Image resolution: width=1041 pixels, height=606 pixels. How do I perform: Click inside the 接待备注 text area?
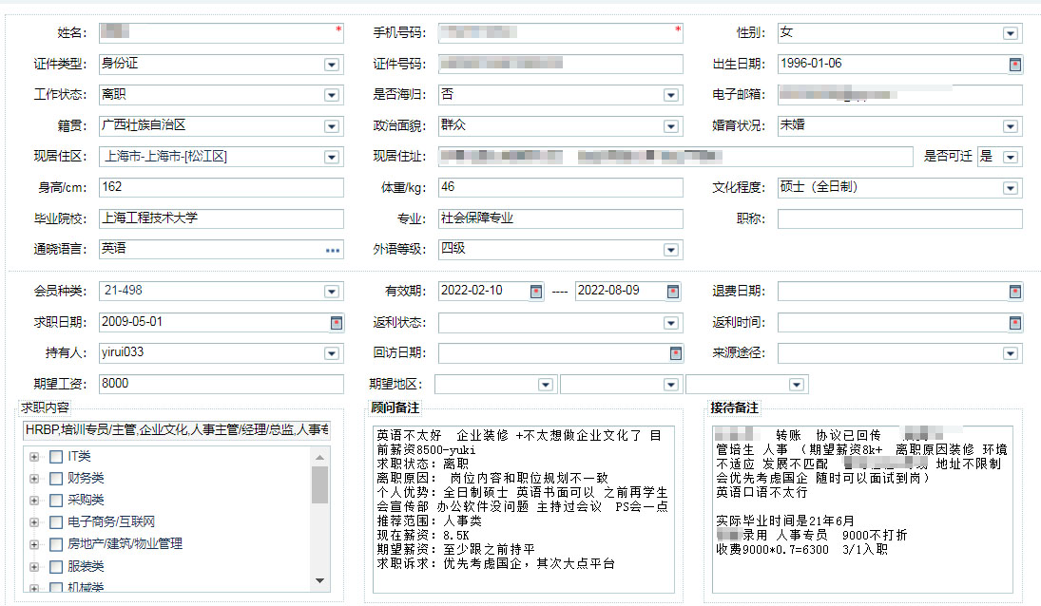tap(862, 509)
